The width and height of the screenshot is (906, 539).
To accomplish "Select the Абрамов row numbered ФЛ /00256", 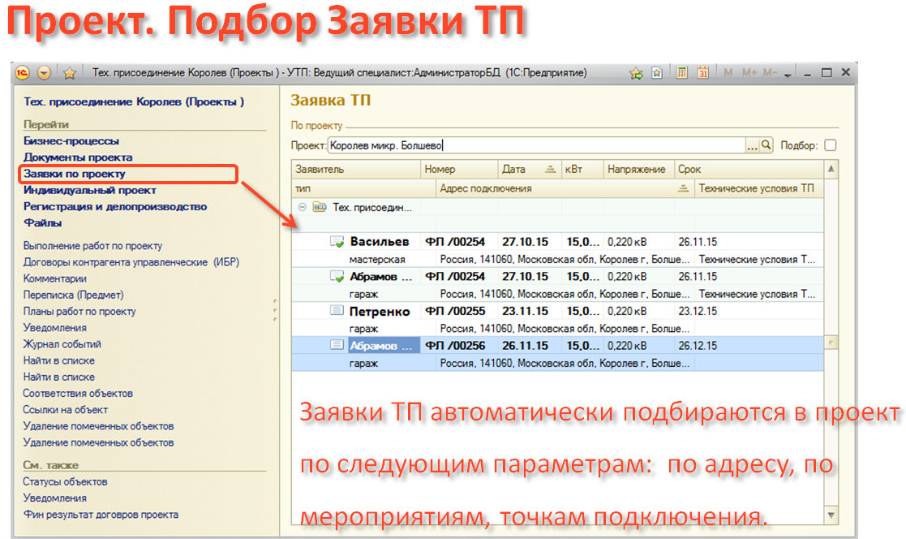I will click(x=462, y=345).
